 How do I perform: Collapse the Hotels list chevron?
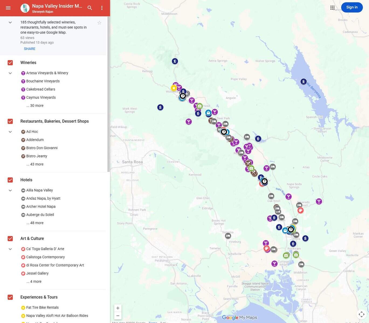10,191
